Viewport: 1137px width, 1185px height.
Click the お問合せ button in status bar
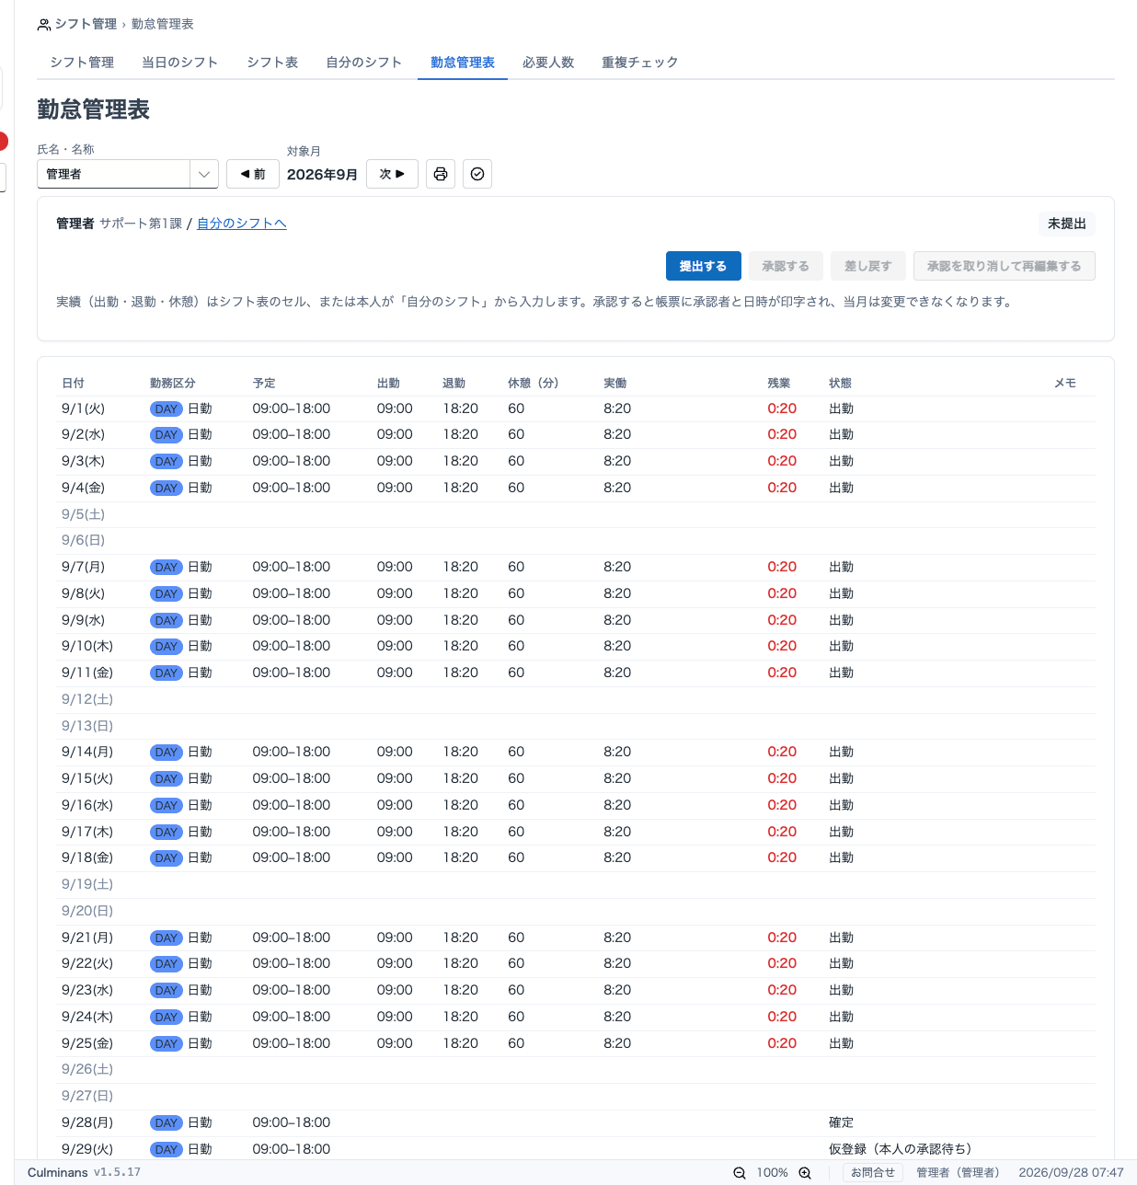click(x=873, y=1173)
